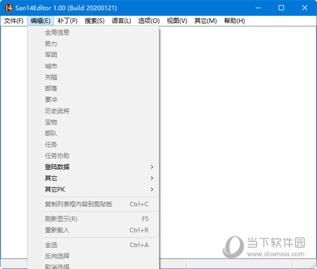Open the 语言(L) menu
The height and width of the screenshot is (269, 317).
tap(122, 21)
